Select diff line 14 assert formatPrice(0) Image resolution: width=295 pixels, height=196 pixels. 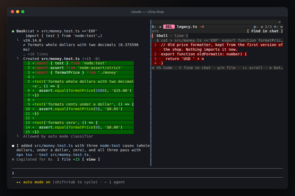pos(78,127)
